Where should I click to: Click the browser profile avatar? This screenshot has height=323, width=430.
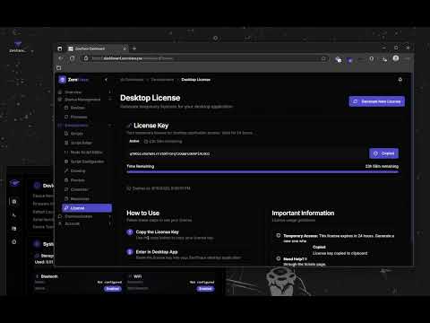click(x=396, y=58)
